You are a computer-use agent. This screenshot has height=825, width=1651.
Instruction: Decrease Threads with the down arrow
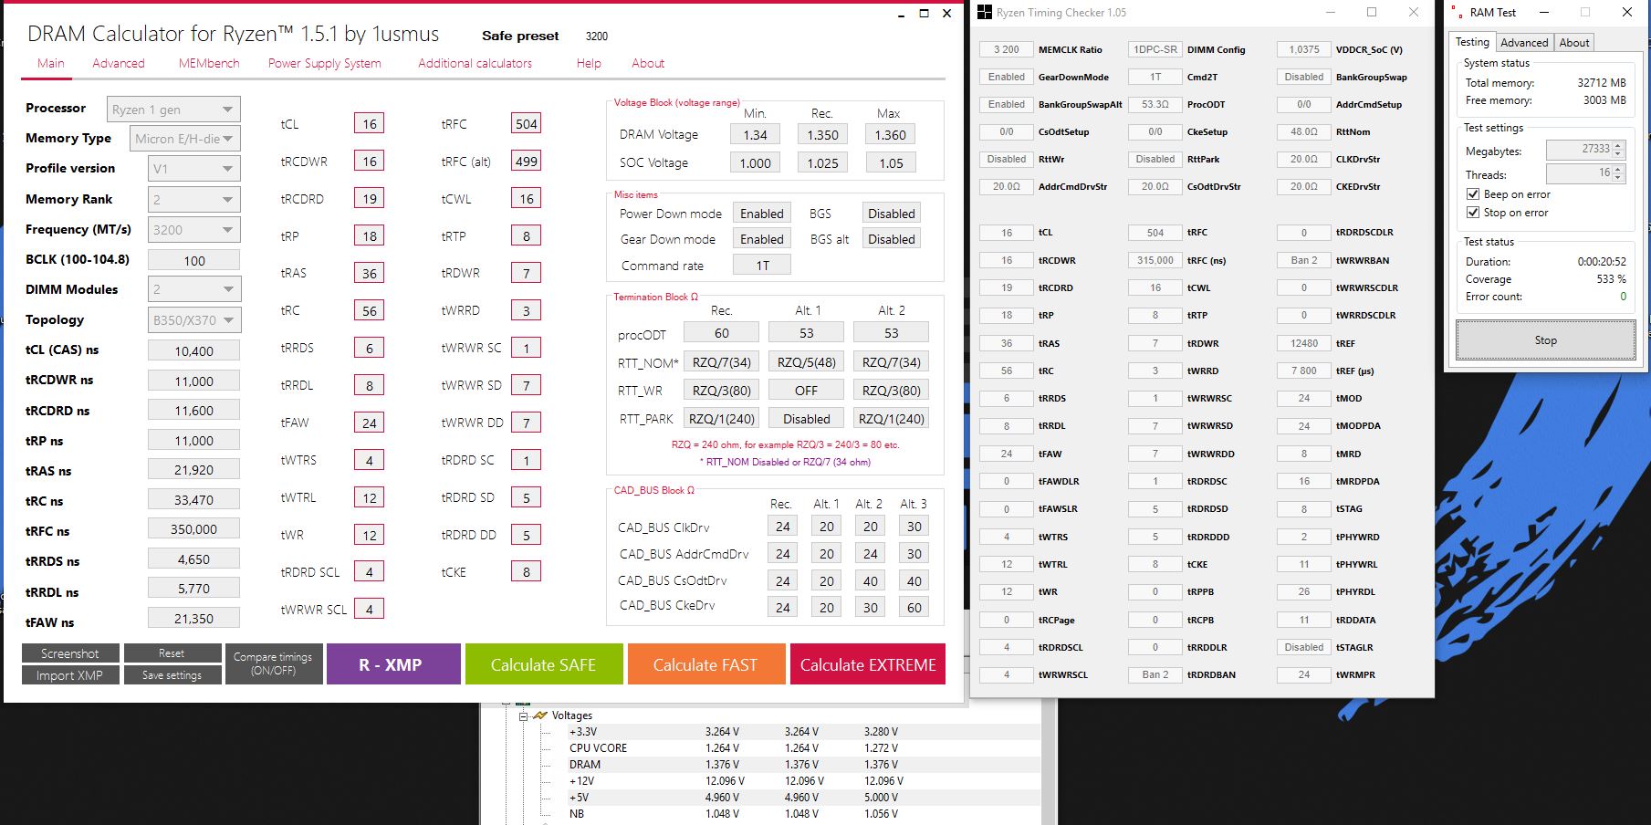tap(1618, 177)
